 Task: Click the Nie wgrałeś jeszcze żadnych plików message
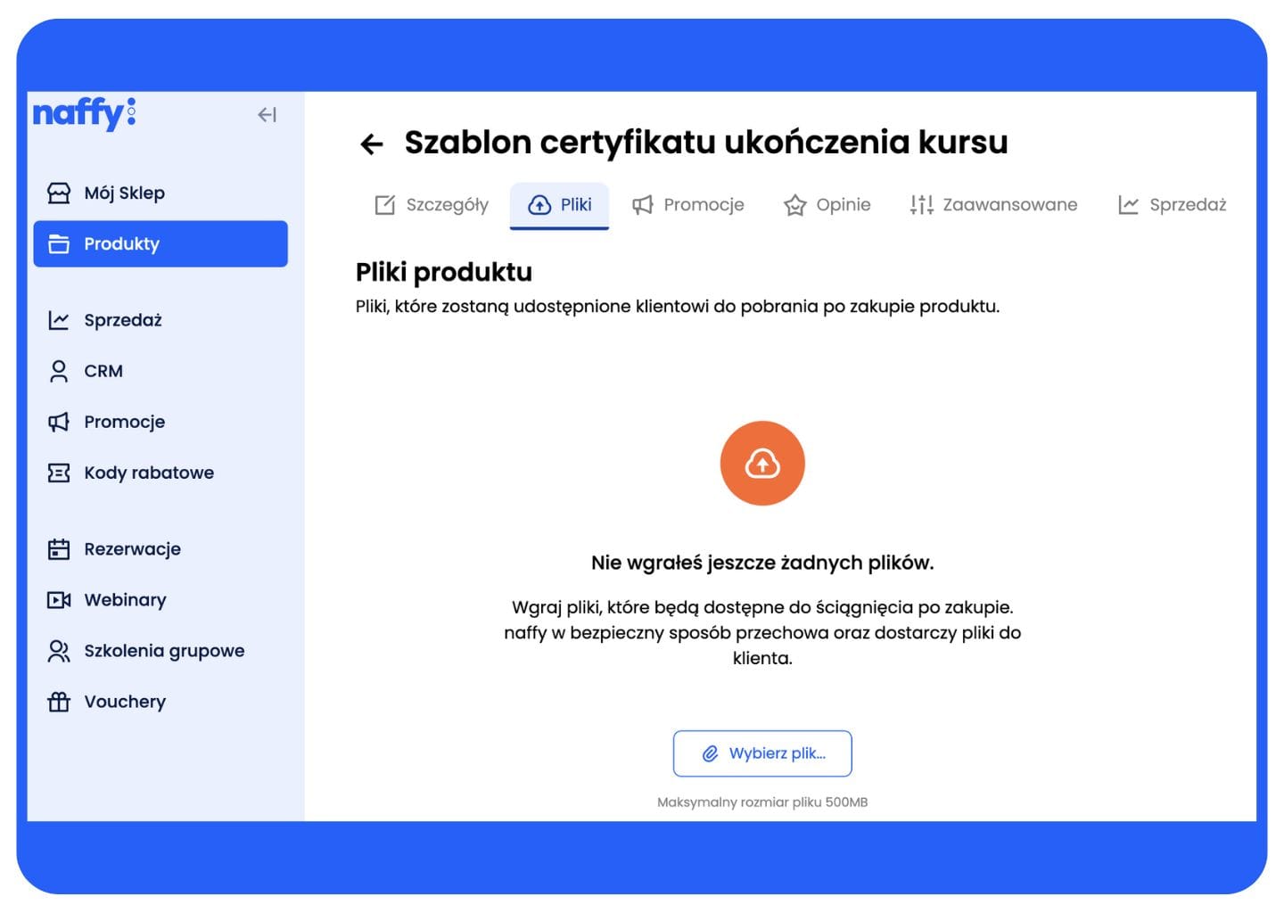[762, 563]
